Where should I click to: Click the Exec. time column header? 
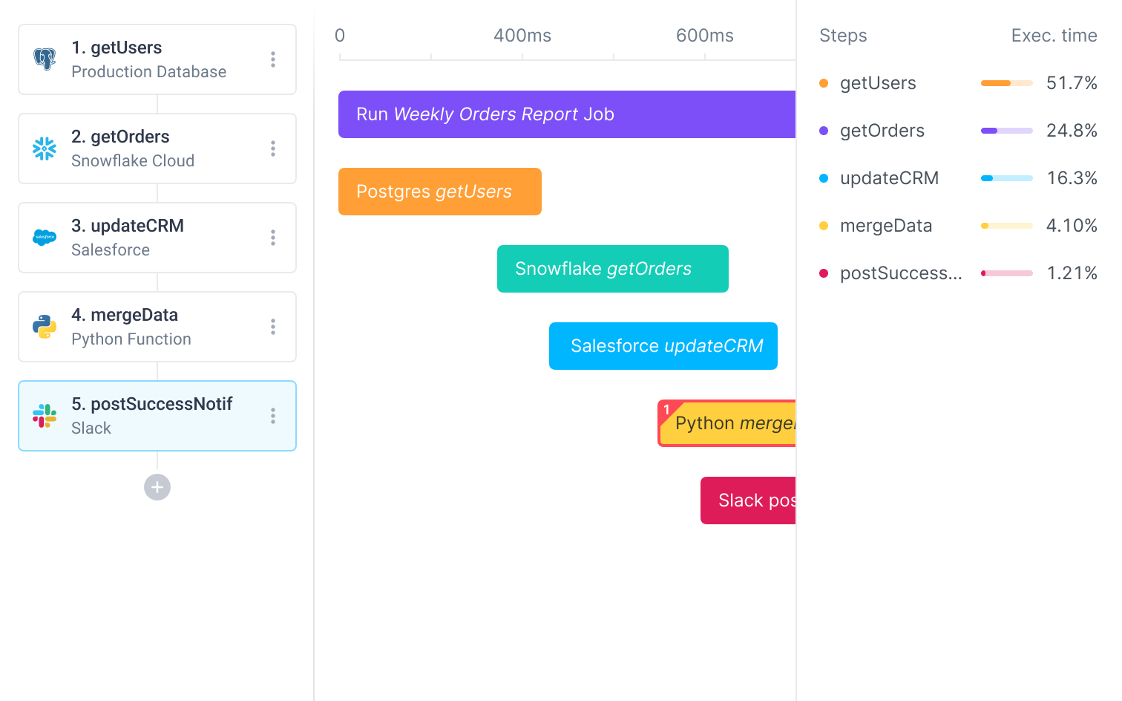tap(1054, 35)
